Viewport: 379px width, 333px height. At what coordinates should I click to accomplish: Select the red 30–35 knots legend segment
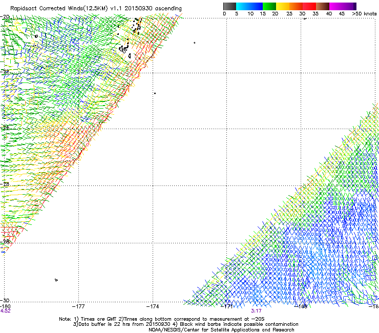pos(309,6)
